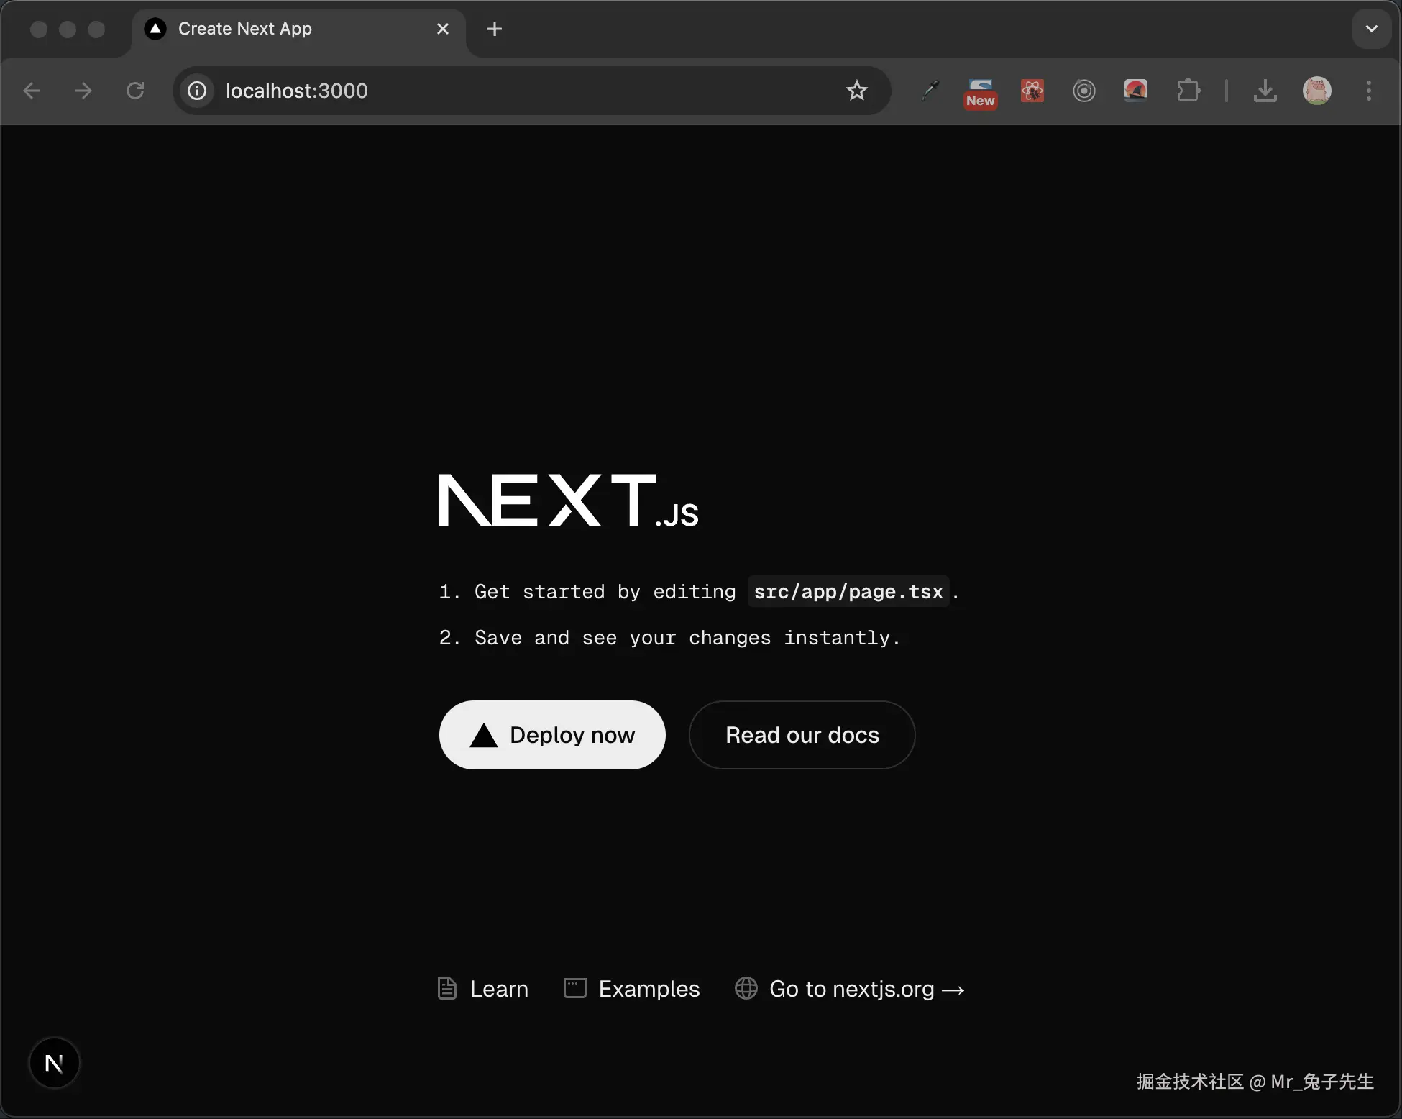The width and height of the screenshot is (1402, 1119).
Task: Click the profile avatar icon
Action: click(x=1318, y=91)
